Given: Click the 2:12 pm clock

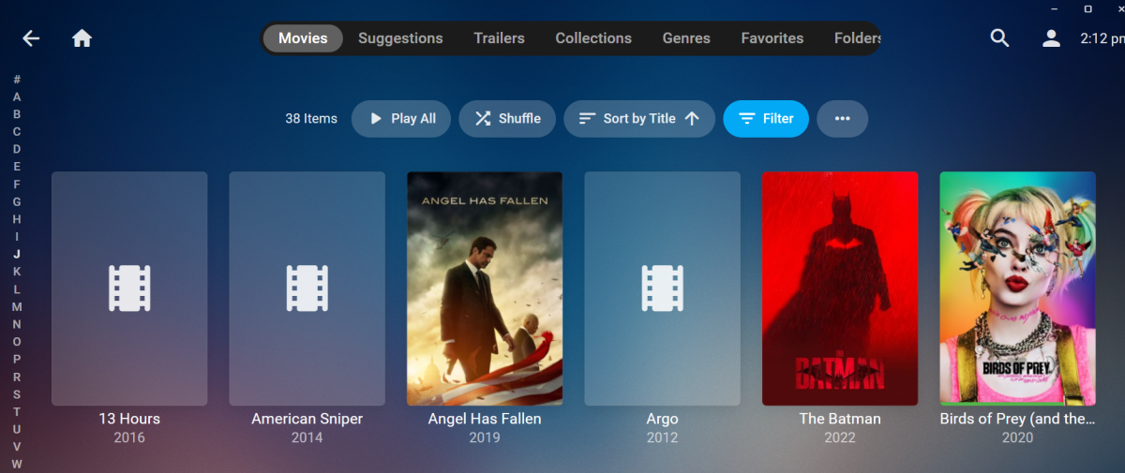Looking at the screenshot, I should 1102,38.
